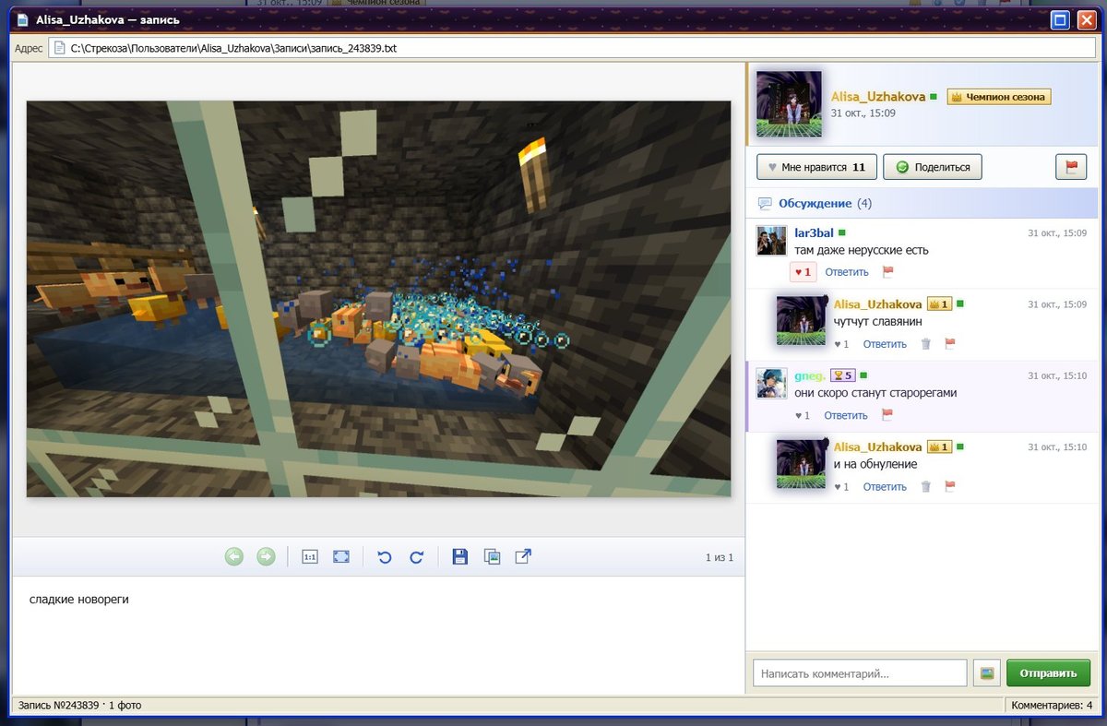
Task: Click the "Чемпион сезона" badge
Action: coord(999,97)
